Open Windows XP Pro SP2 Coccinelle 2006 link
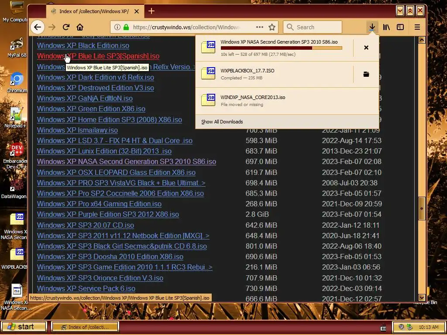The width and height of the screenshot is (447, 335). click(120, 193)
